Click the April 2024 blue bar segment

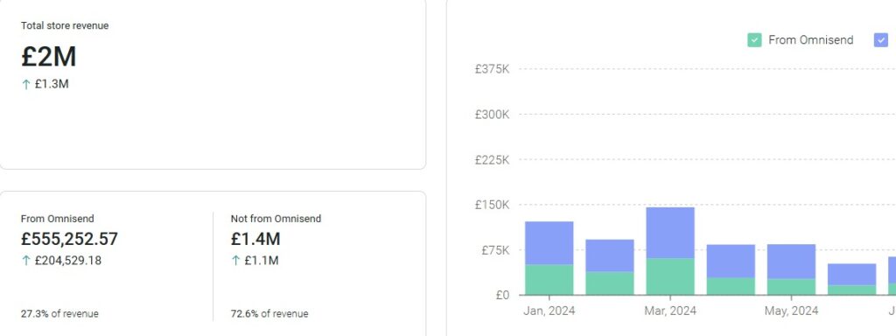point(731,261)
